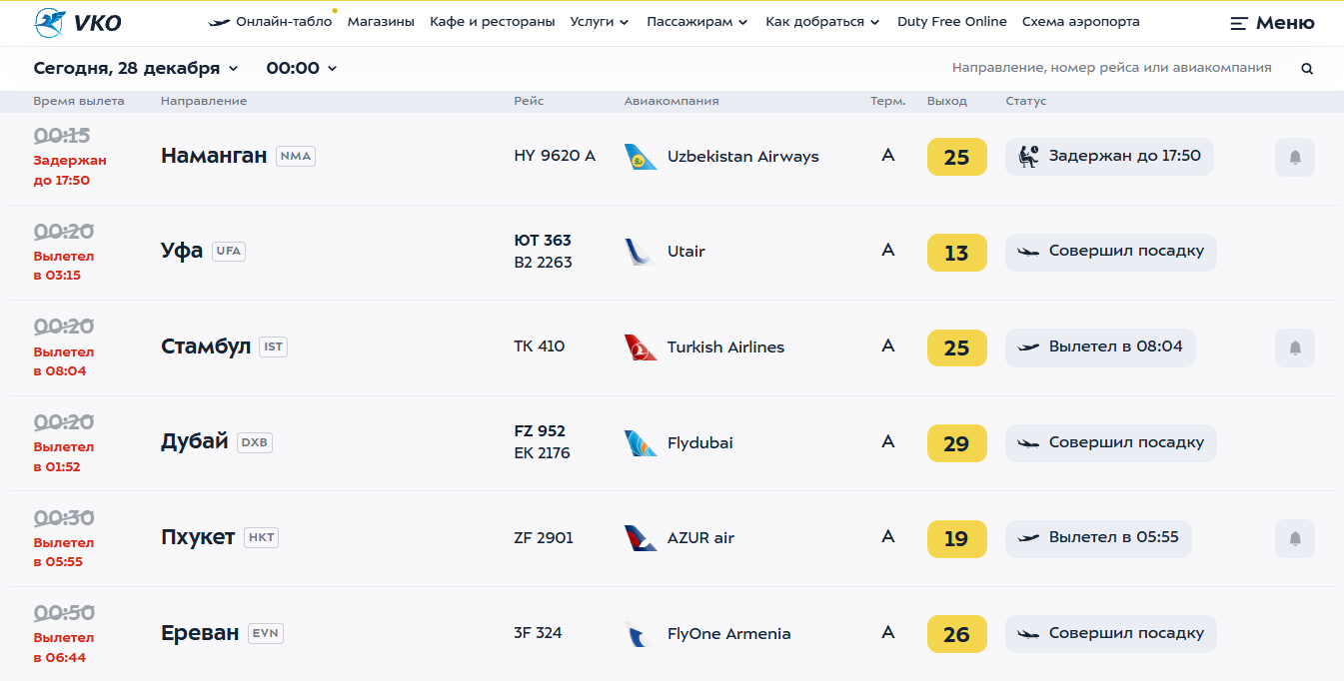Click the Flydubai airline logo
Viewport: 1344px width, 681px height.
pyautogui.click(x=641, y=443)
